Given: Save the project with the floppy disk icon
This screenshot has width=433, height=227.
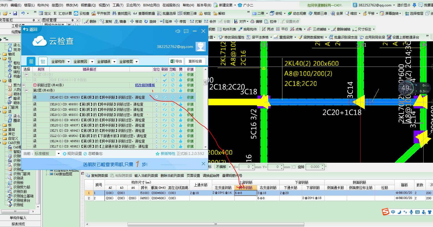Looking at the screenshot, I should point(15,13).
